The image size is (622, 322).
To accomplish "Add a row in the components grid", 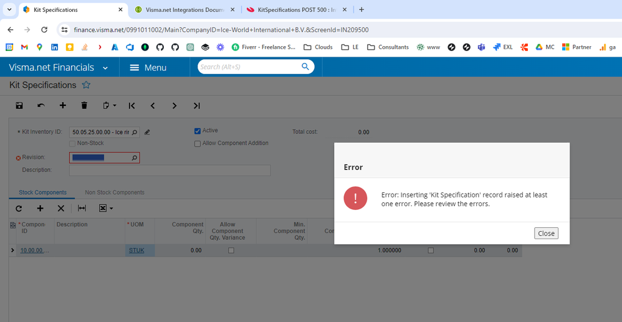I will click(x=40, y=208).
